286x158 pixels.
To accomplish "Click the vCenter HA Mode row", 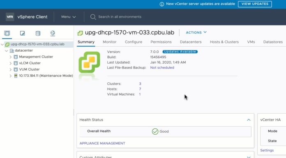I will [273, 131].
